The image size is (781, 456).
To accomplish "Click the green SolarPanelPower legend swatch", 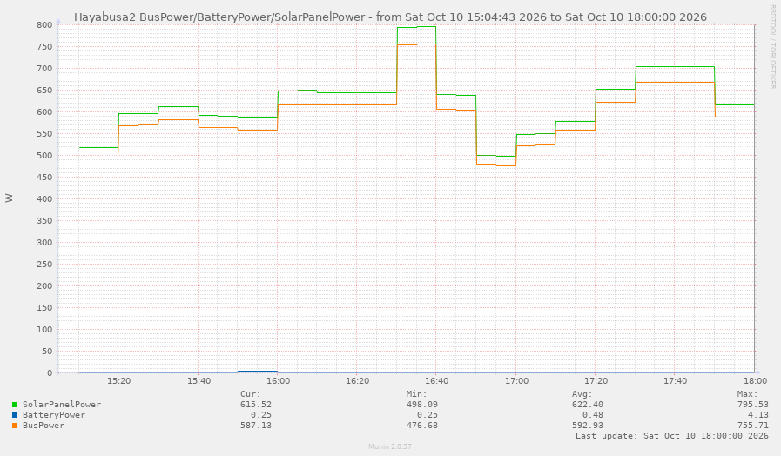I will (x=15, y=405).
